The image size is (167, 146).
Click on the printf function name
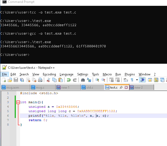[x=35, y=116]
